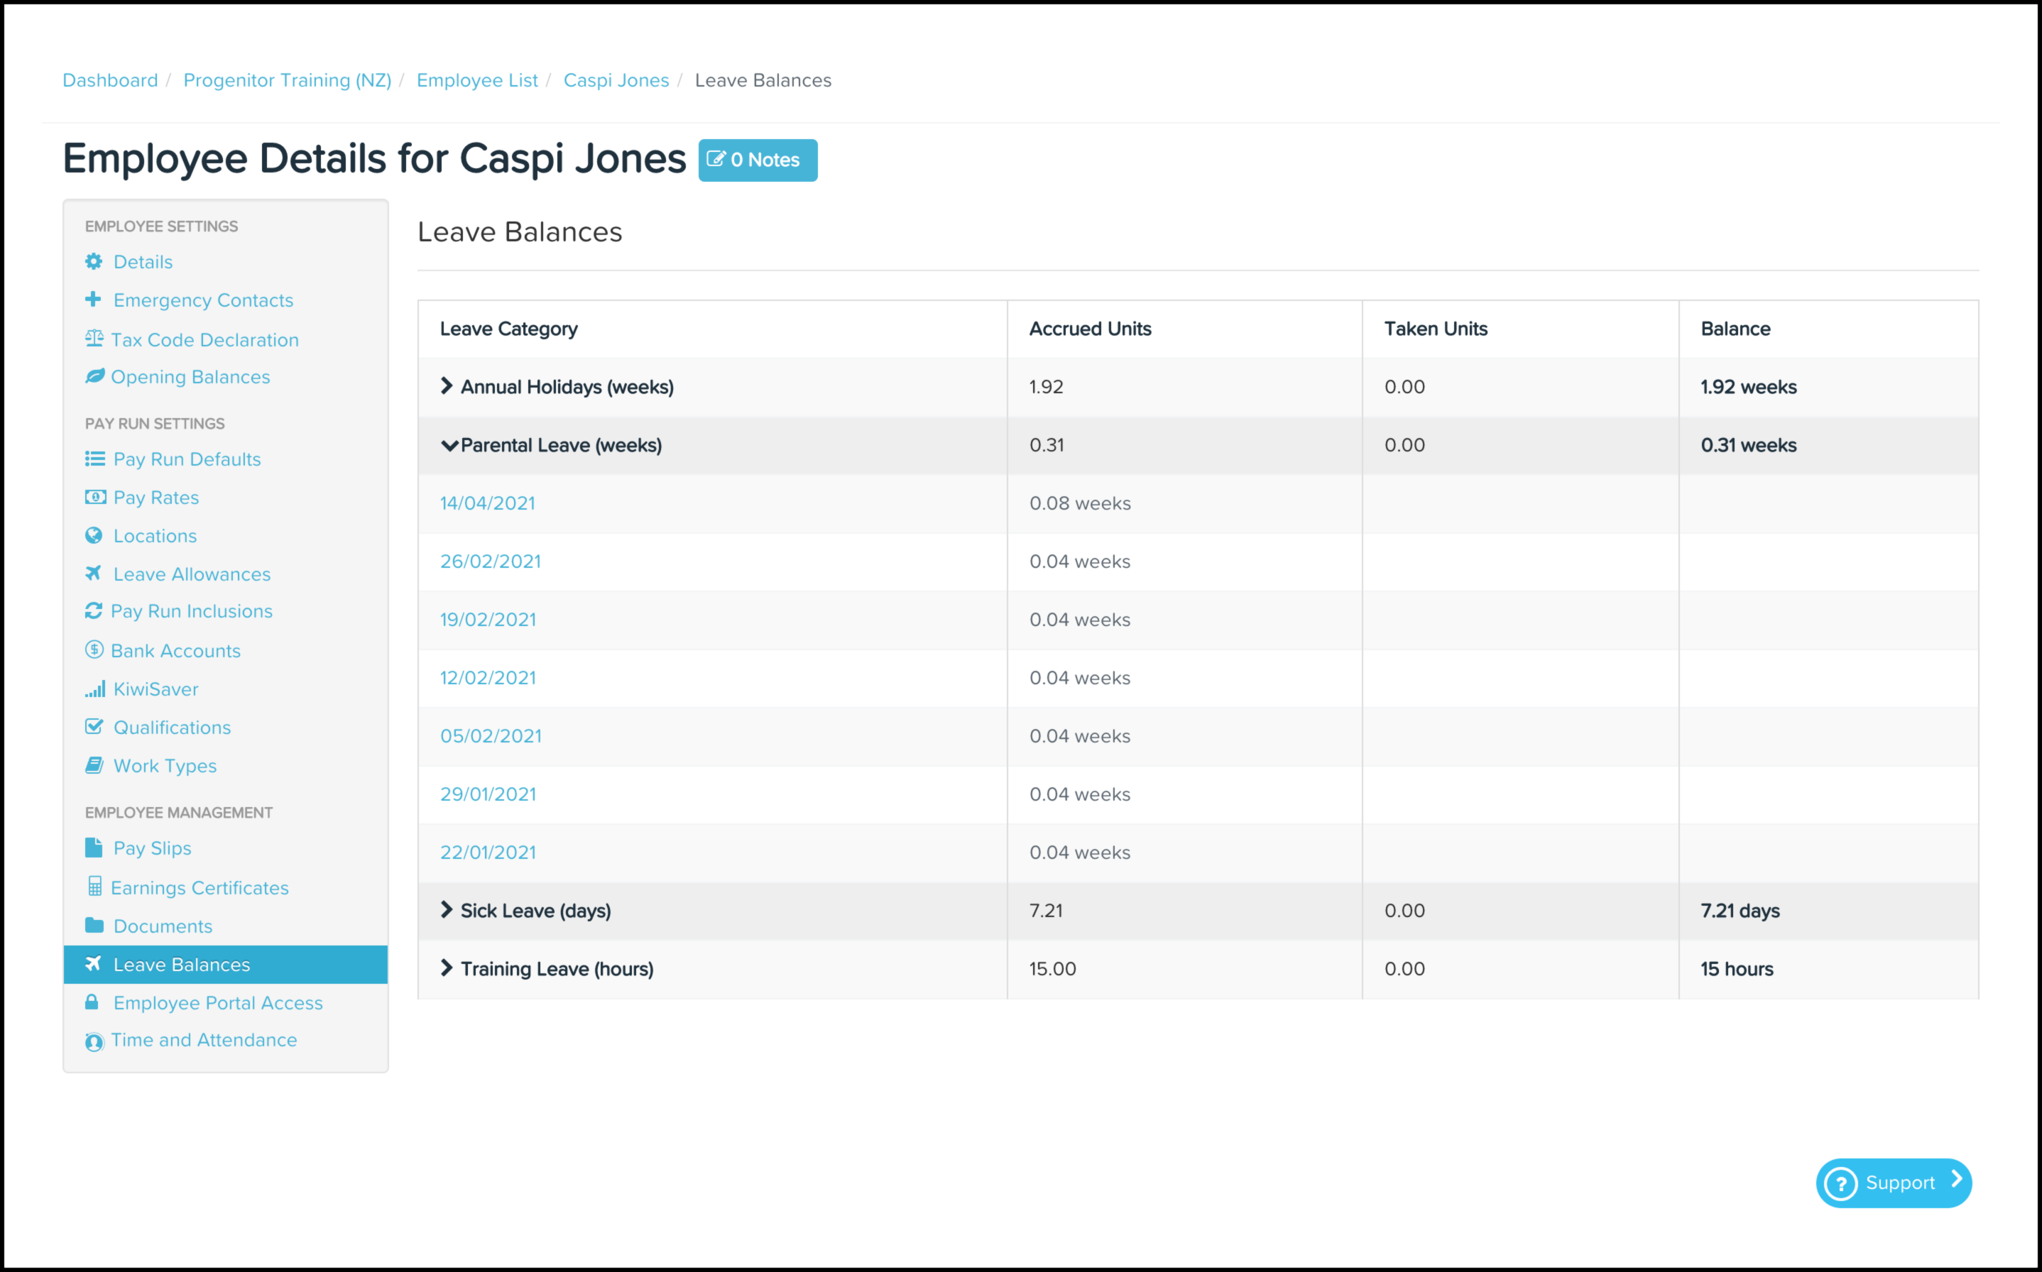Click the plus icon for Emergency Contacts
Screen dimensions: 2042x1272
tap(94, 300)
